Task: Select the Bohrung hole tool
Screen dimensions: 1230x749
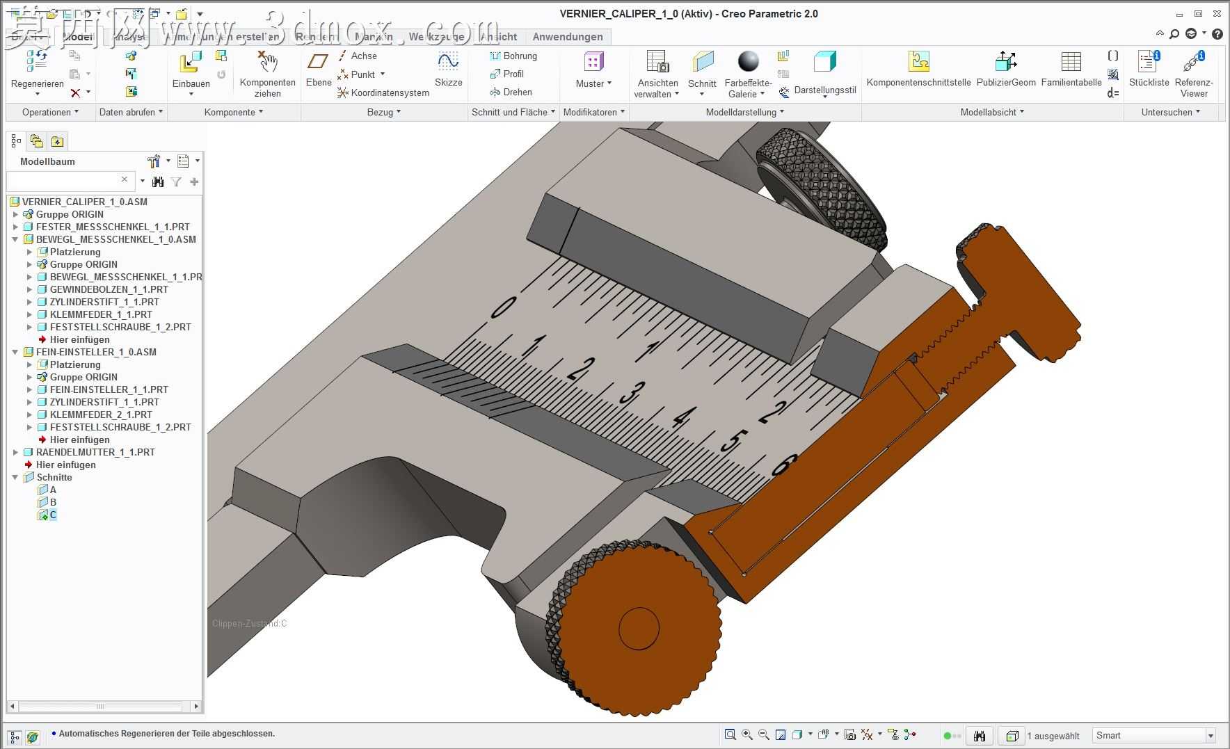Action: click(513, 56)
